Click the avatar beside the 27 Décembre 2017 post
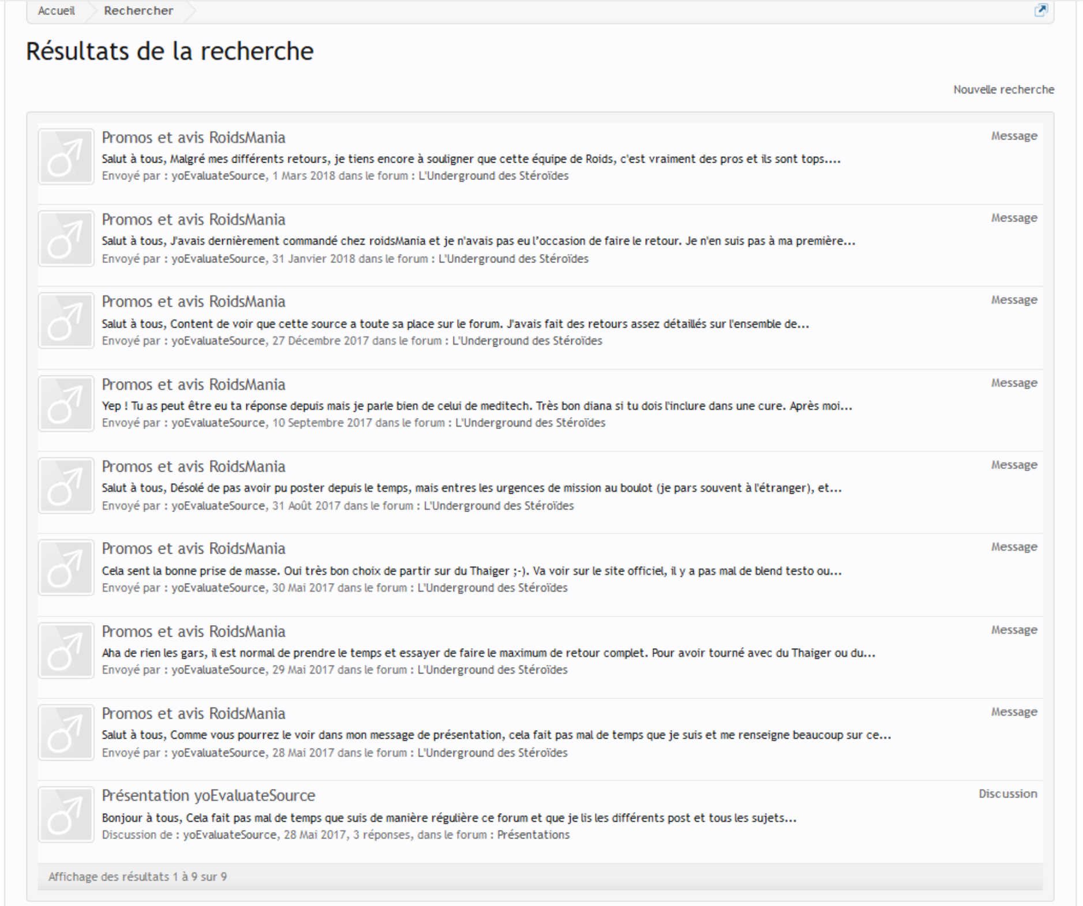Screen dimensions: 1083x906 [x=66, y=321]
